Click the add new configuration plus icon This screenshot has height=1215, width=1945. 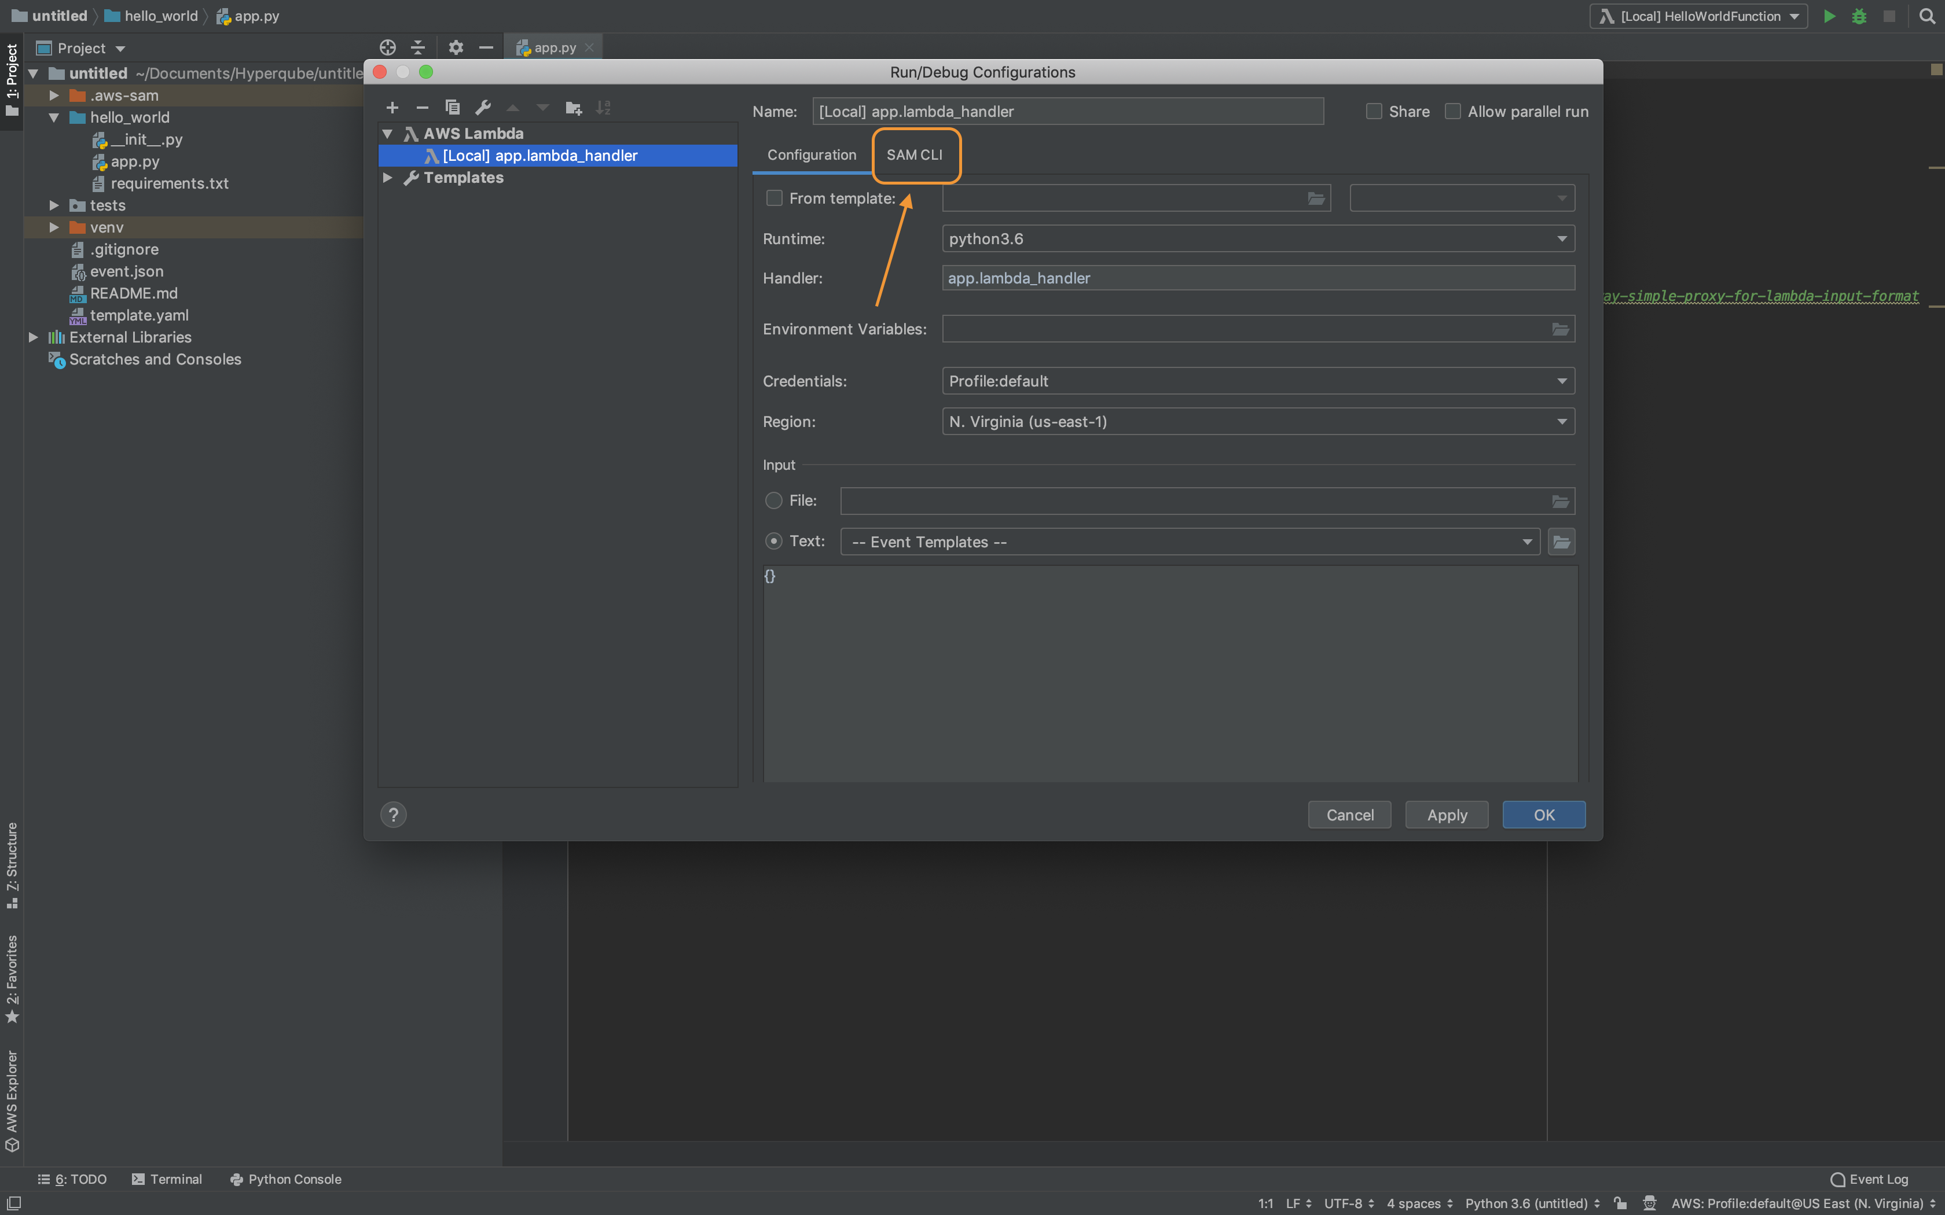point(392,108)
